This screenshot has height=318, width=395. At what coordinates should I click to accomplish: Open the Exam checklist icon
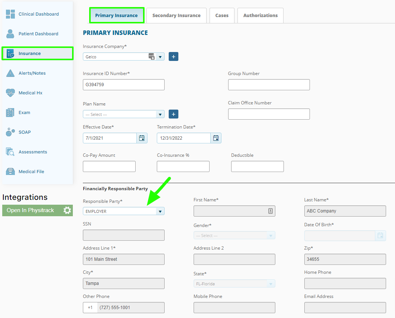pos(10,113)
